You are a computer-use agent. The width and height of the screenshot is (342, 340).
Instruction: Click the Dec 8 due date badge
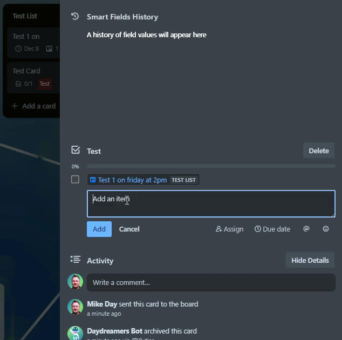(27, 49)
